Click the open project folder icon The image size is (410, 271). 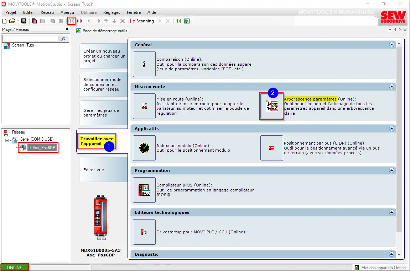[12, 21]
